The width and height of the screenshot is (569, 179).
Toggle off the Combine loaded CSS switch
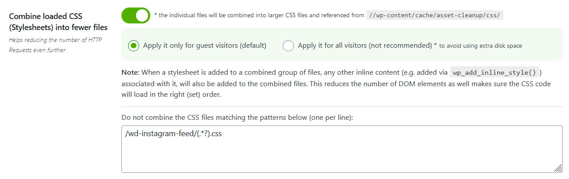tap(136, 15)
